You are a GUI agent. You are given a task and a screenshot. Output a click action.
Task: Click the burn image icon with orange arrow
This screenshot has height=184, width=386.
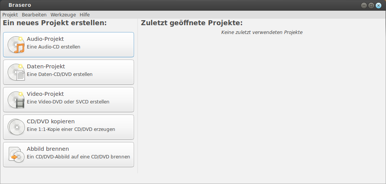[x=16, y=155]
